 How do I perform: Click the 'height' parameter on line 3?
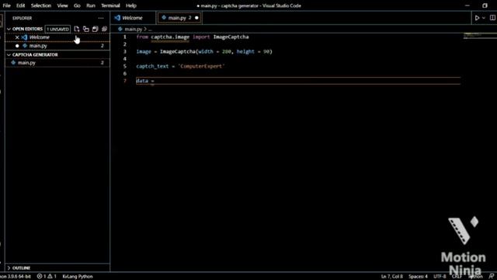(x=245, y=51)
